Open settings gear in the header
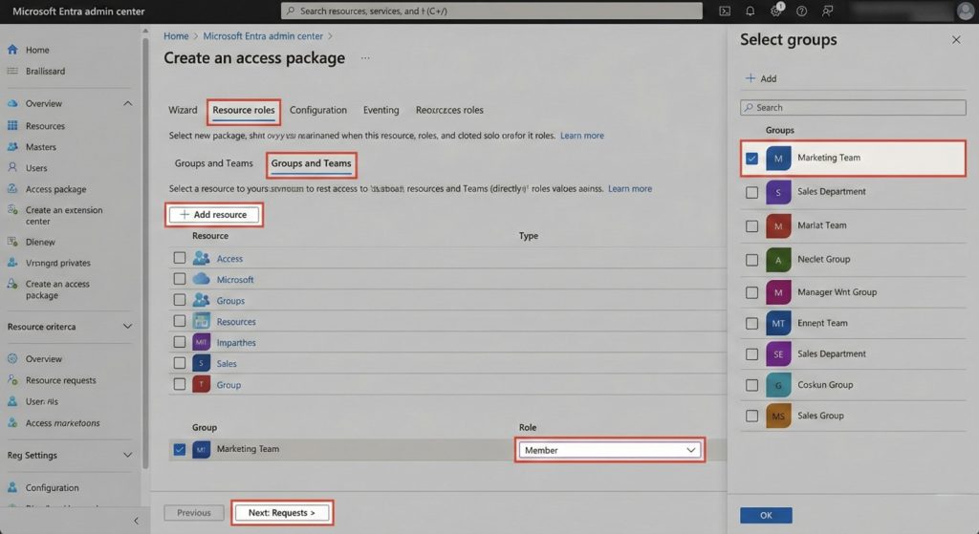 click(776, 11)
